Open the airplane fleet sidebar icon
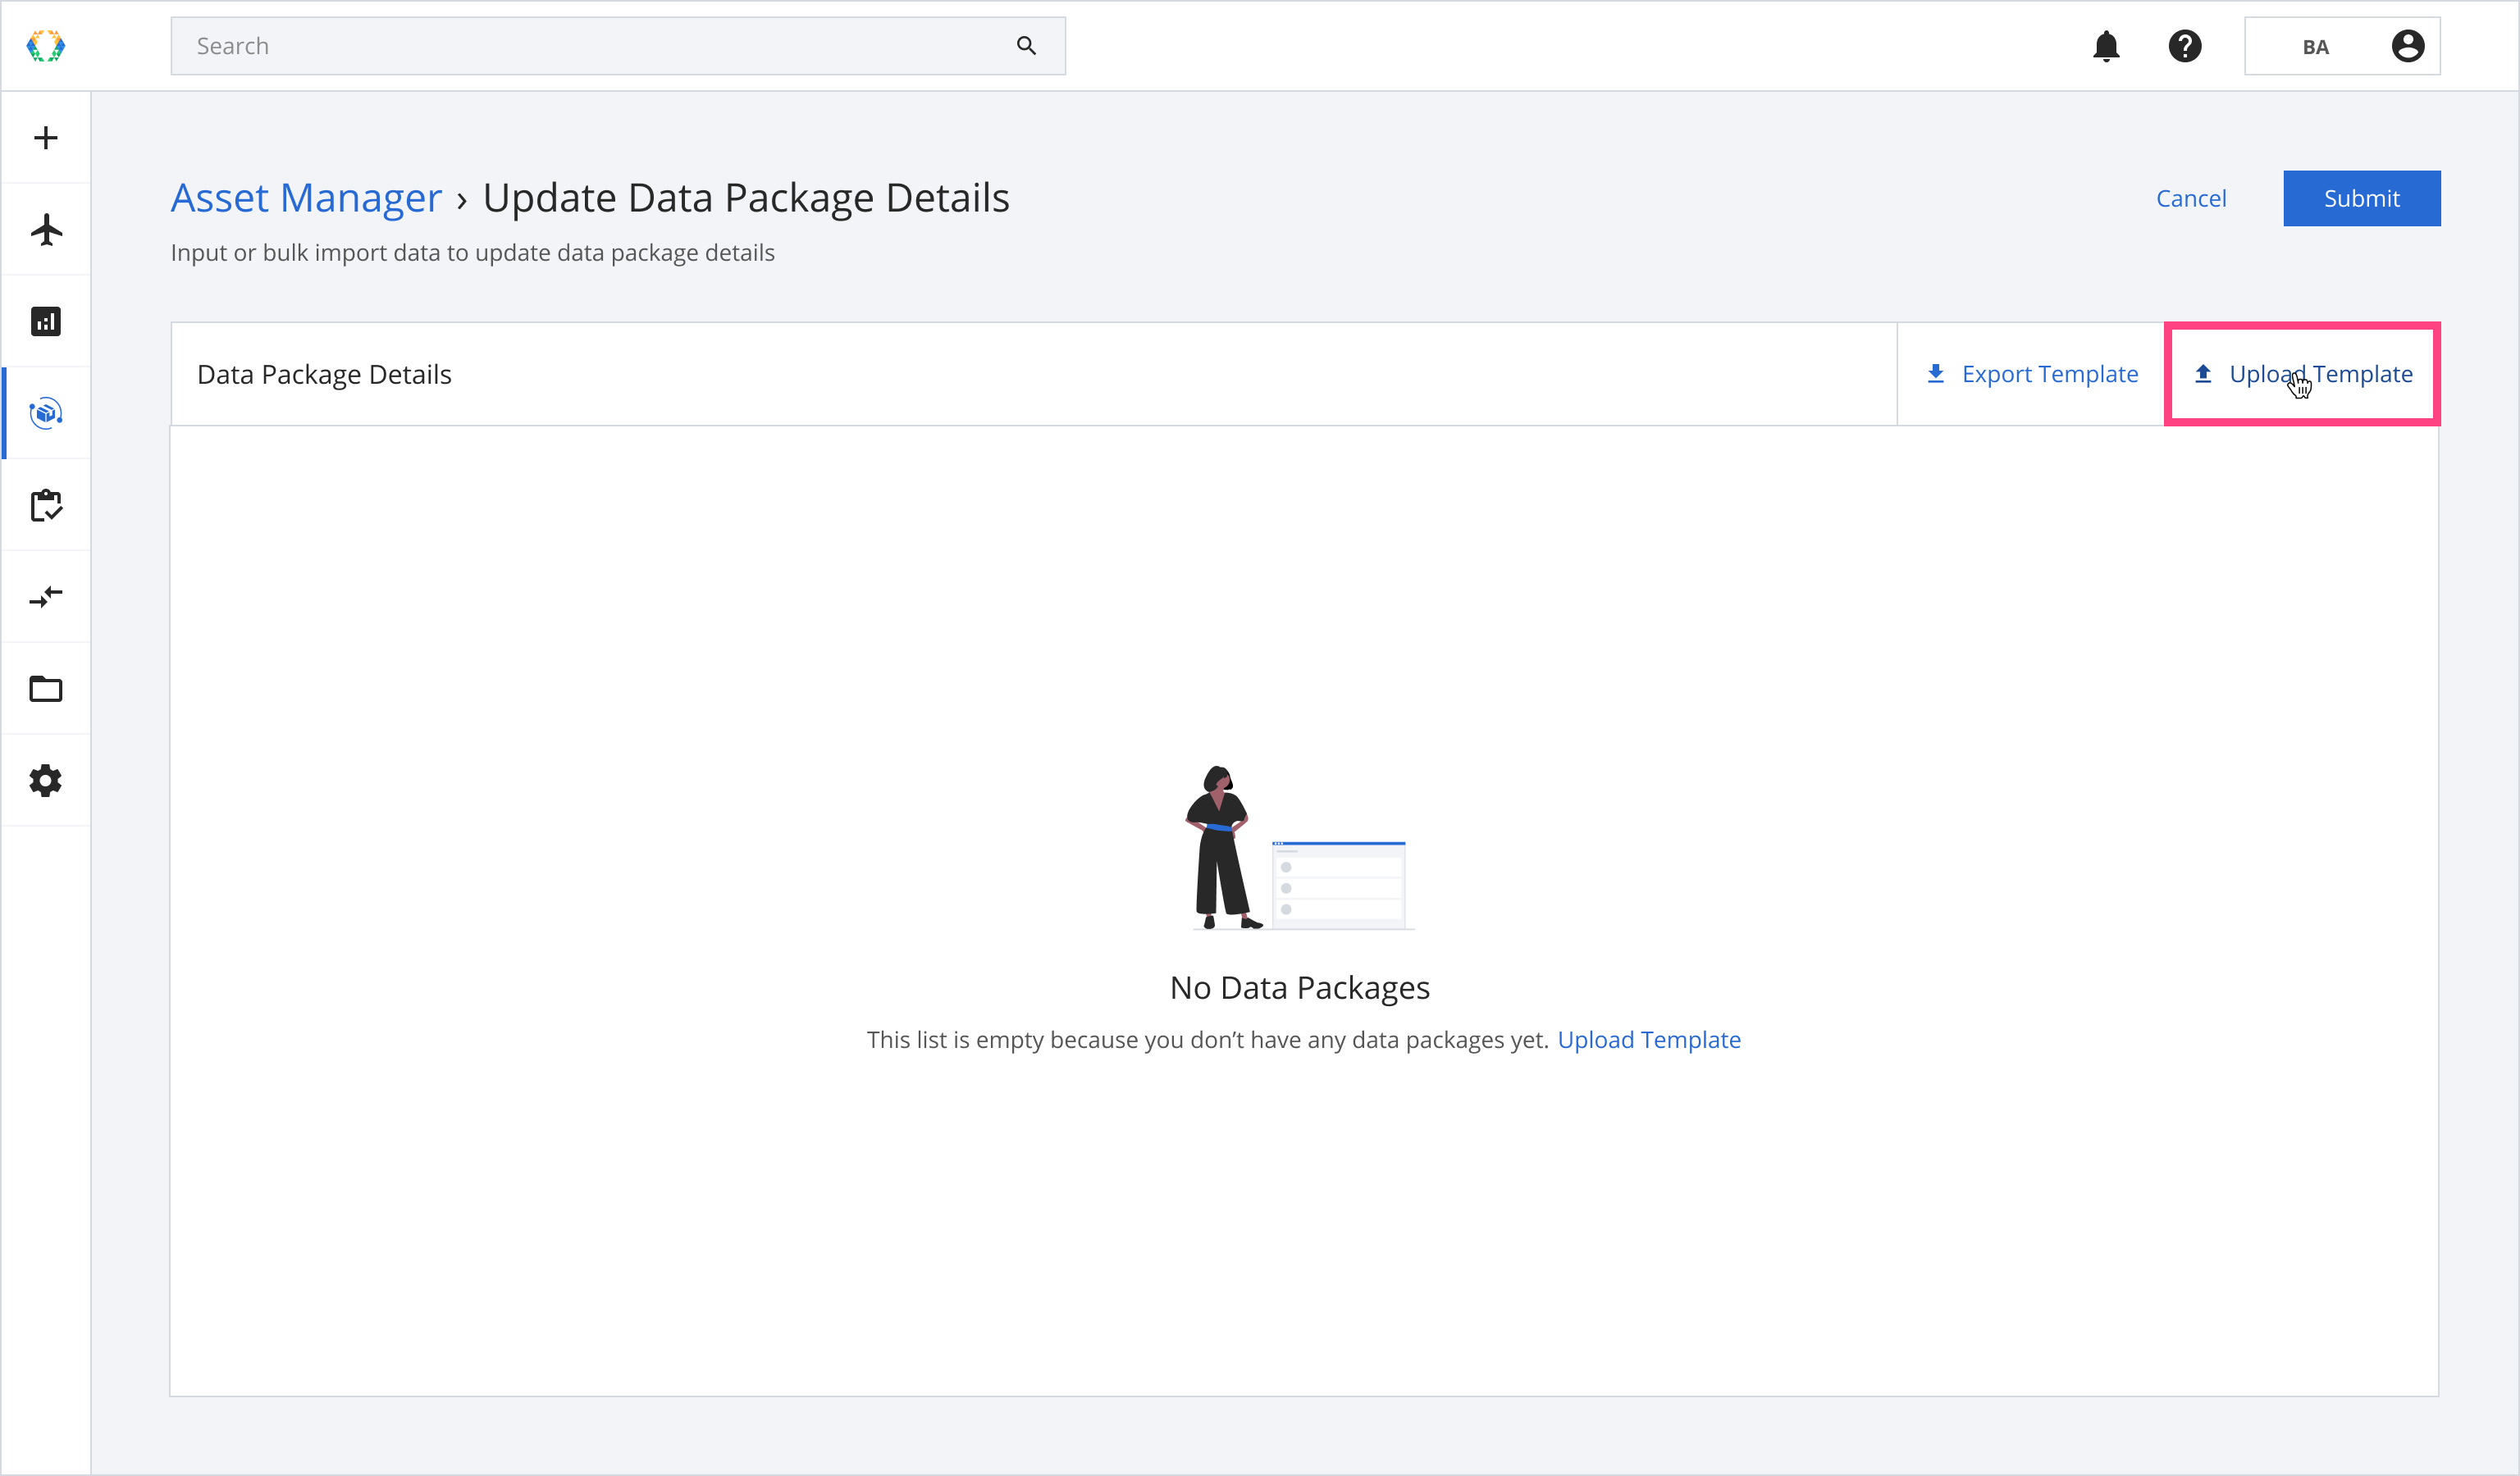Image resolution: width=2520 pixels, height=1476 pixels. point(46,230)
